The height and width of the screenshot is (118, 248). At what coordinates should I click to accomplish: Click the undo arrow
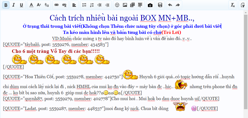(170, 5)
